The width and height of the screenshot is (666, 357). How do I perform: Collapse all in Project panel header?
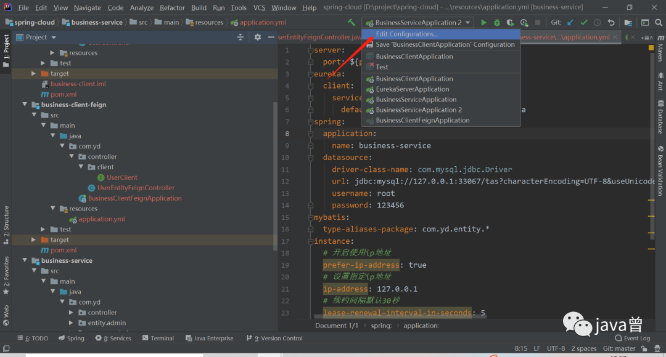(240, 38)
